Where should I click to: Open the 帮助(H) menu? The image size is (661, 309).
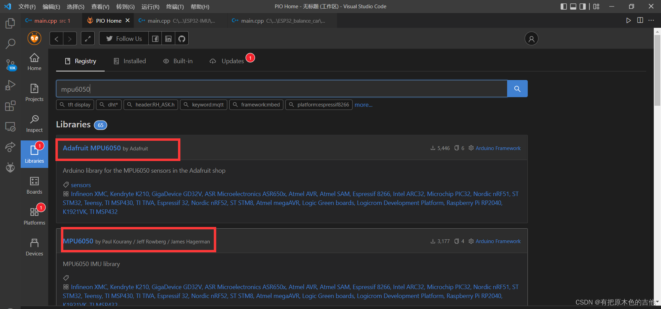click(200, 7)
